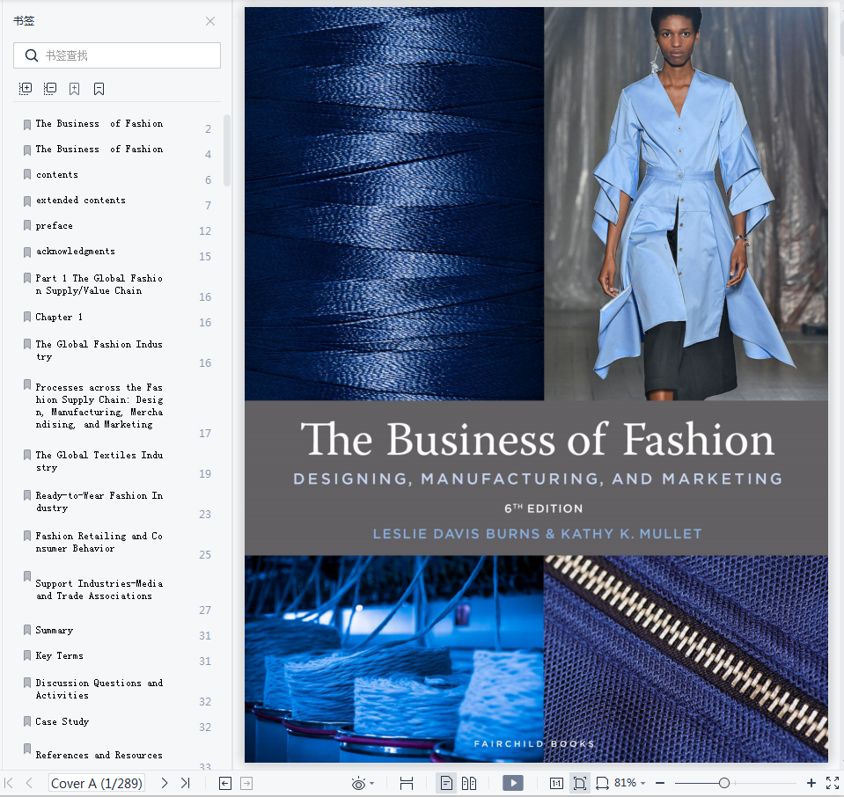Open 'The Business of Fashion' bookmark for page 2
Viewport: 844px width, 797px height.
(x=99, y=124)
